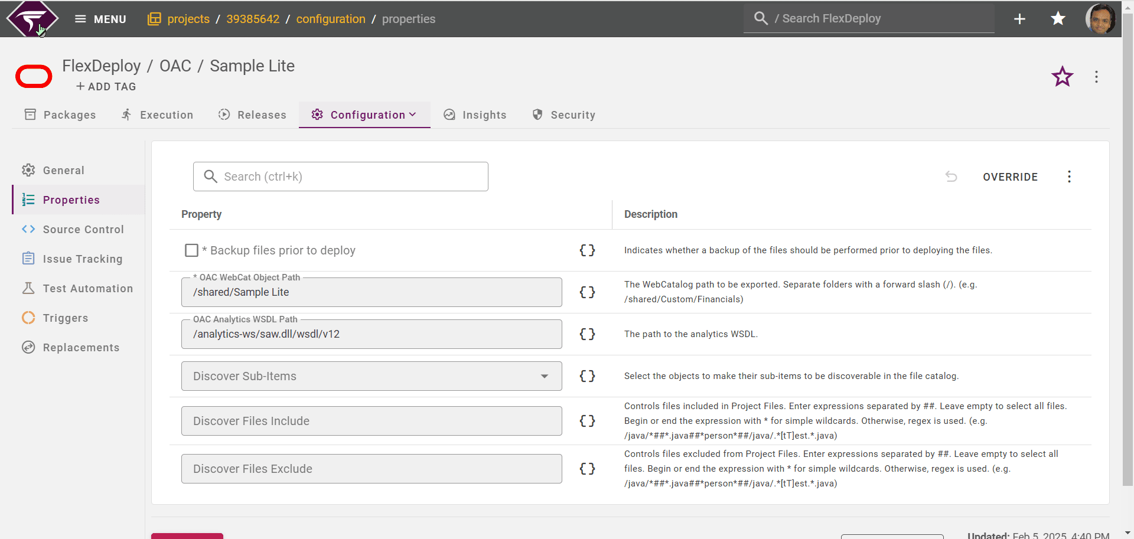Switch to the Execution tab
This screenshot has height=539, width=1134.
click(158, 115)
